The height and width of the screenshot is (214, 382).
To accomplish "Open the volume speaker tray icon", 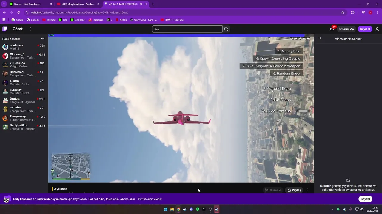I will point(362,209).
